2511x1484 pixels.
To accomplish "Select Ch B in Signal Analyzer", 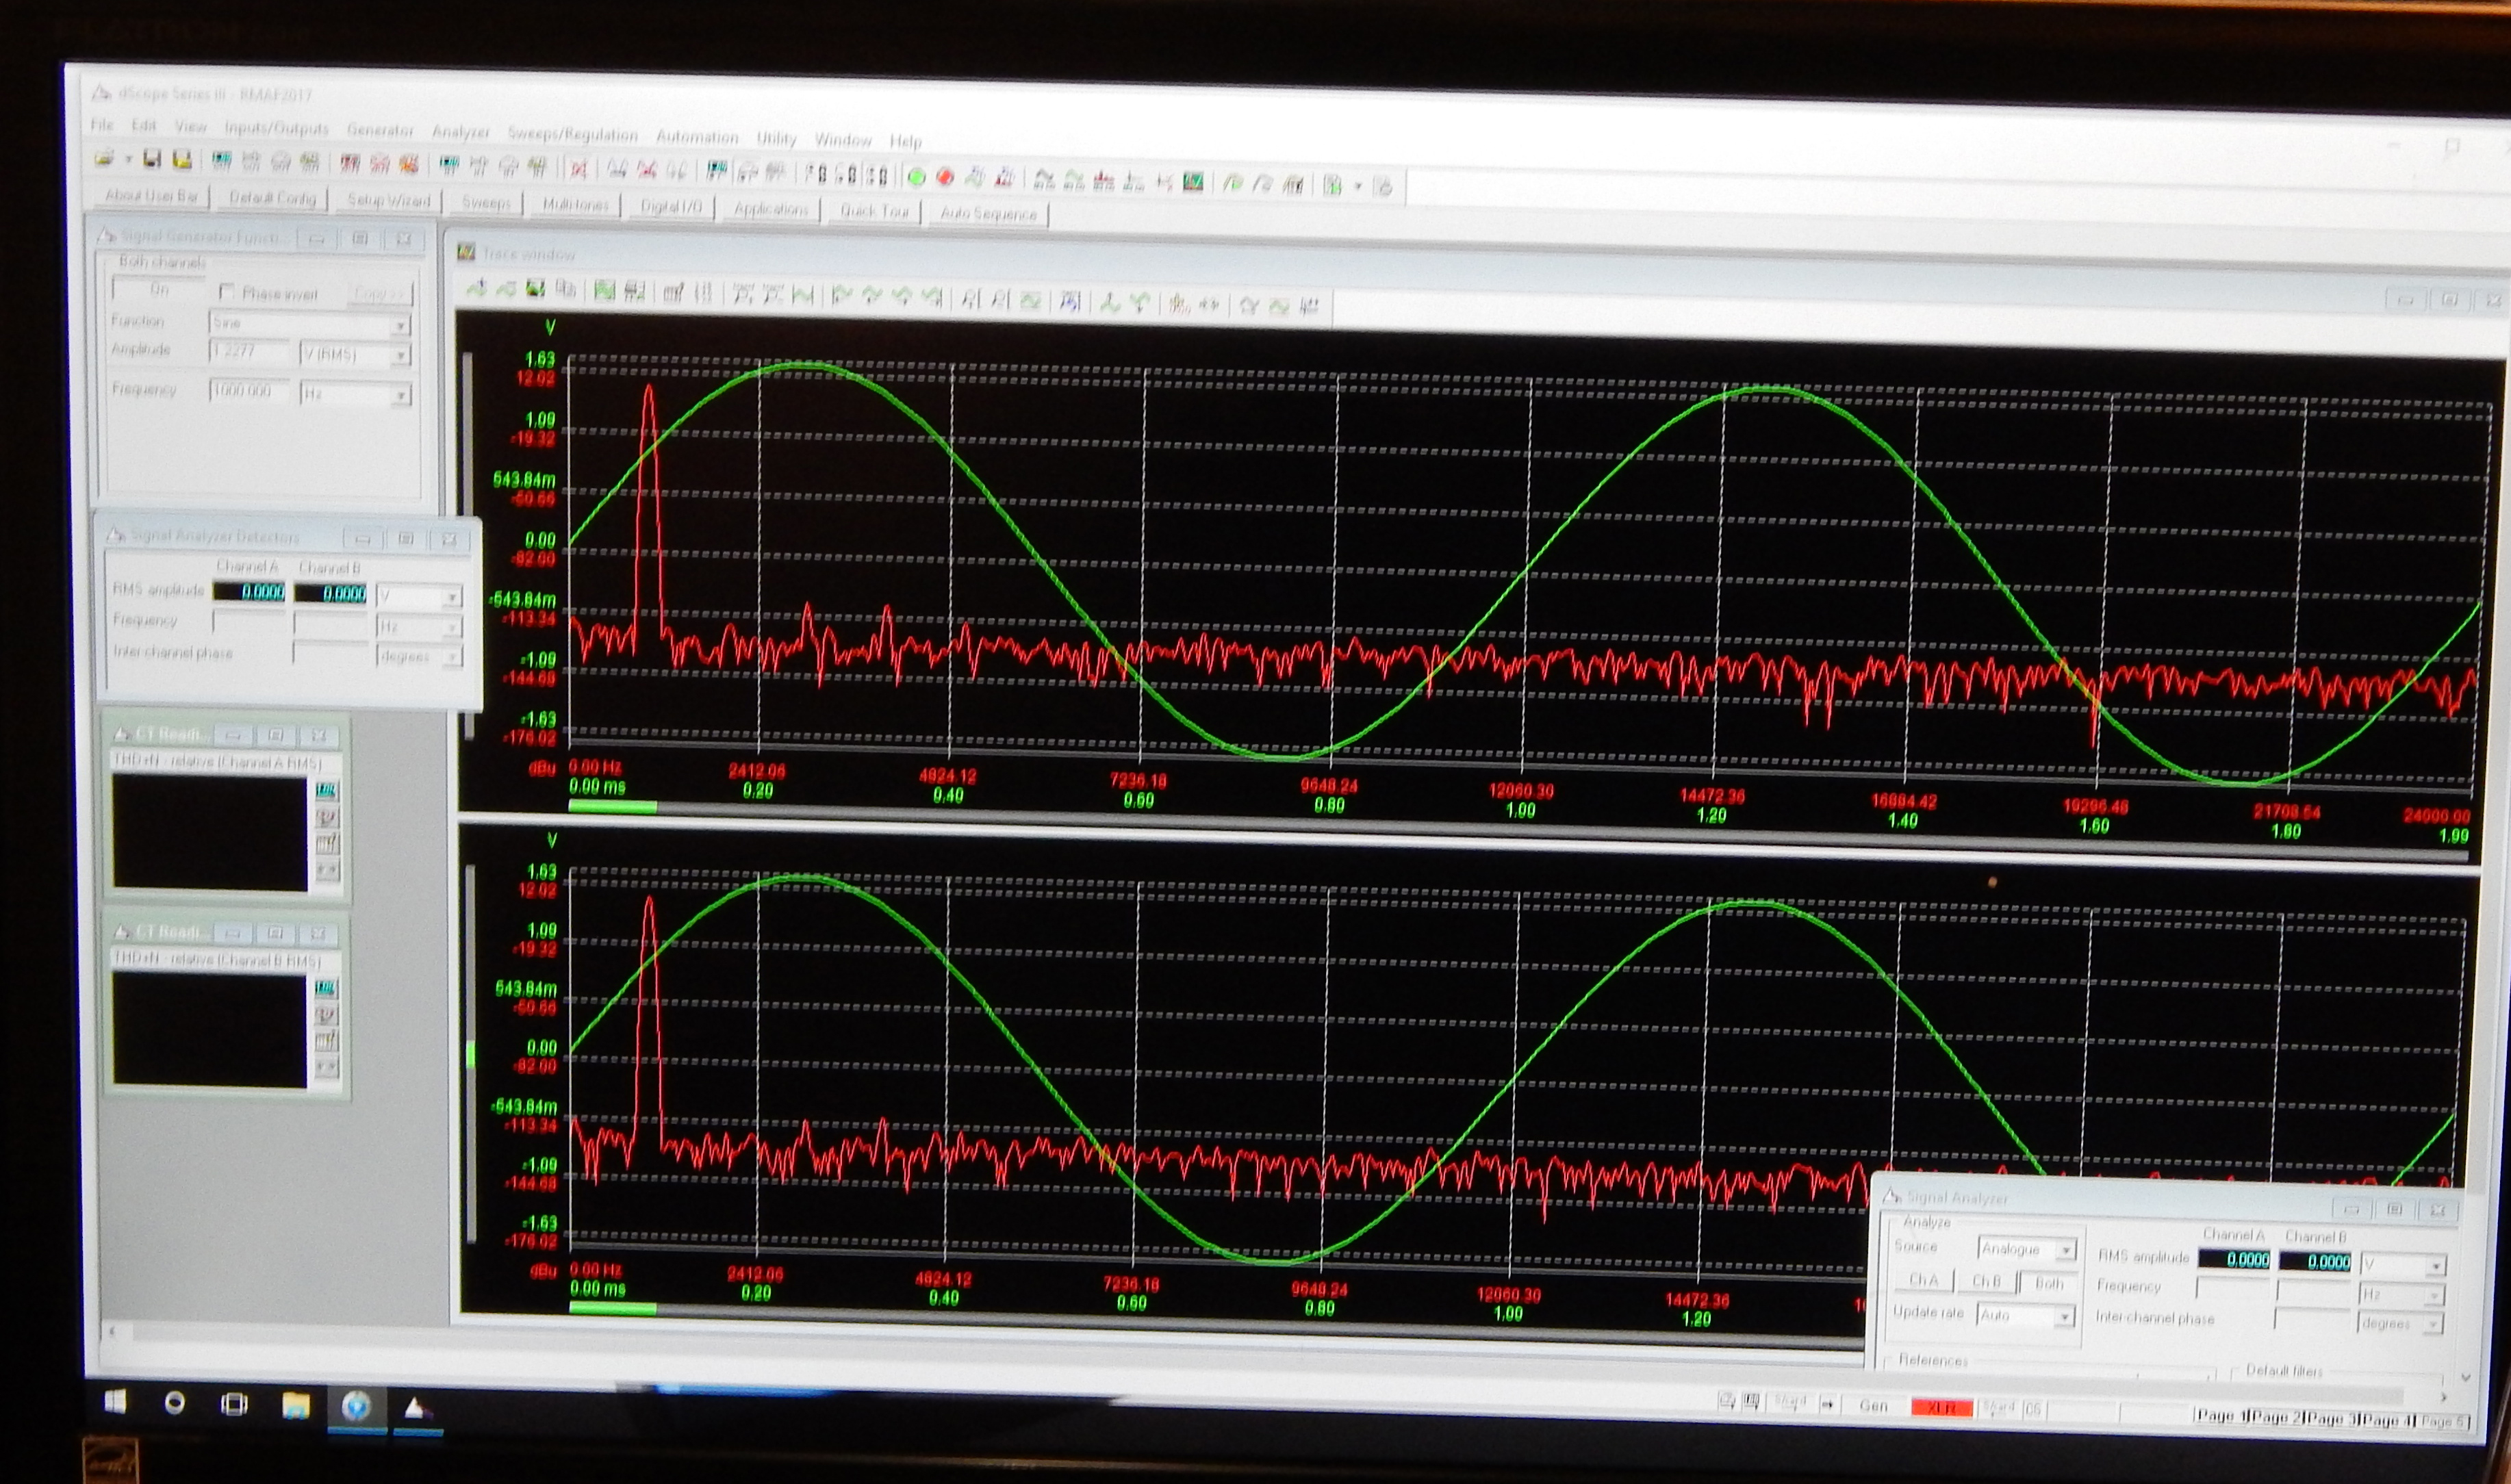I will tap(1986, 1282).
